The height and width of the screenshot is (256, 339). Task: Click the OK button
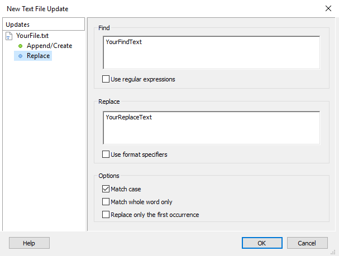262,243
